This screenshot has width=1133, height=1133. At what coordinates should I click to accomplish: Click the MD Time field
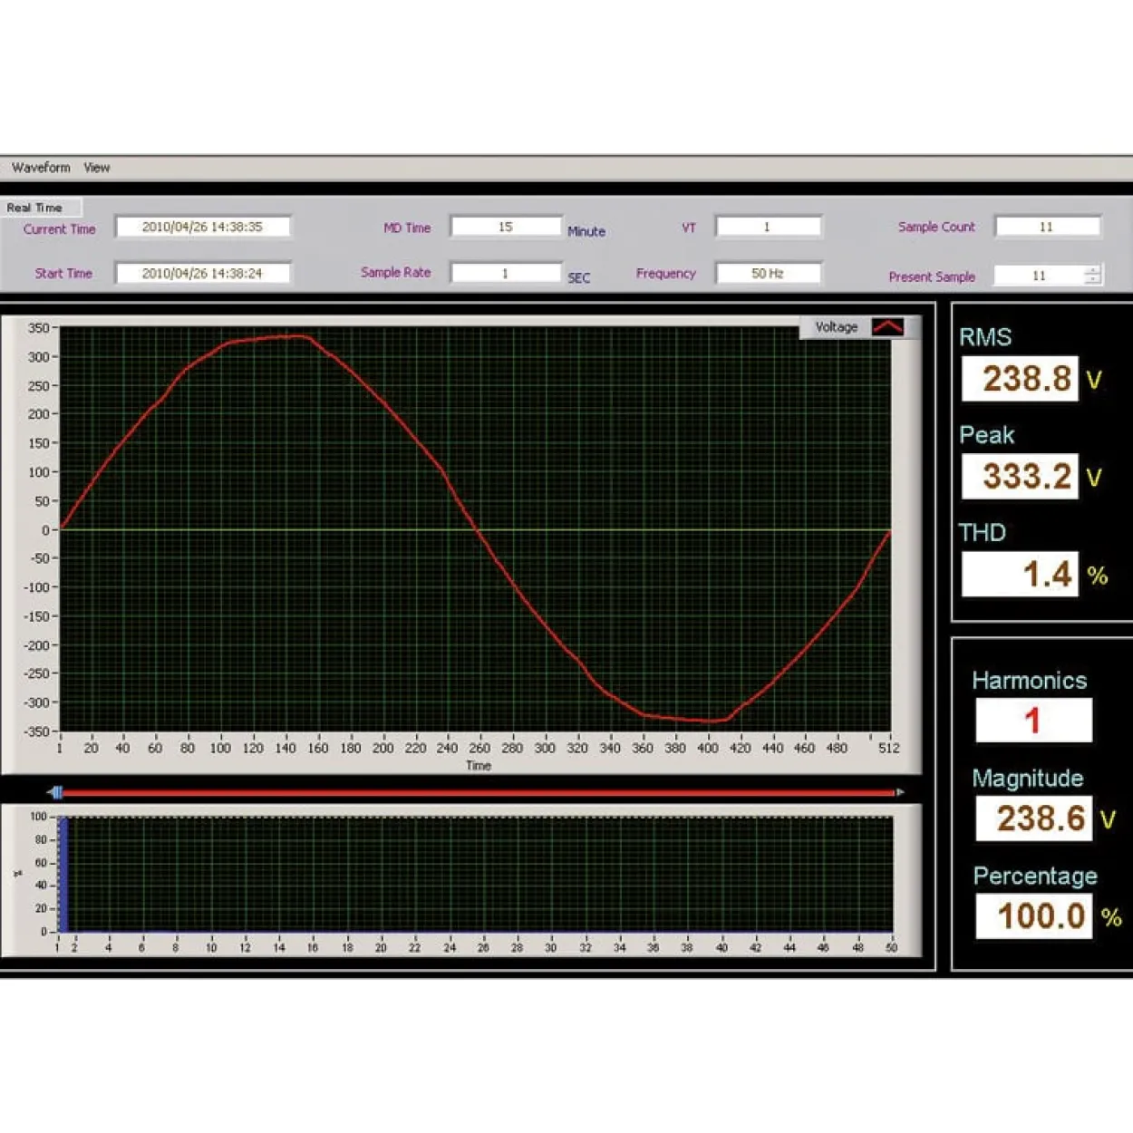506,227
